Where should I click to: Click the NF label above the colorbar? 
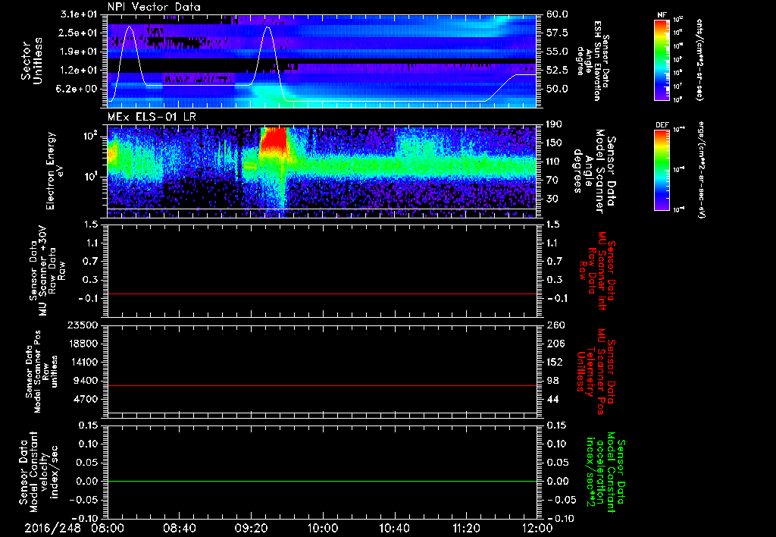coord(662,15)
